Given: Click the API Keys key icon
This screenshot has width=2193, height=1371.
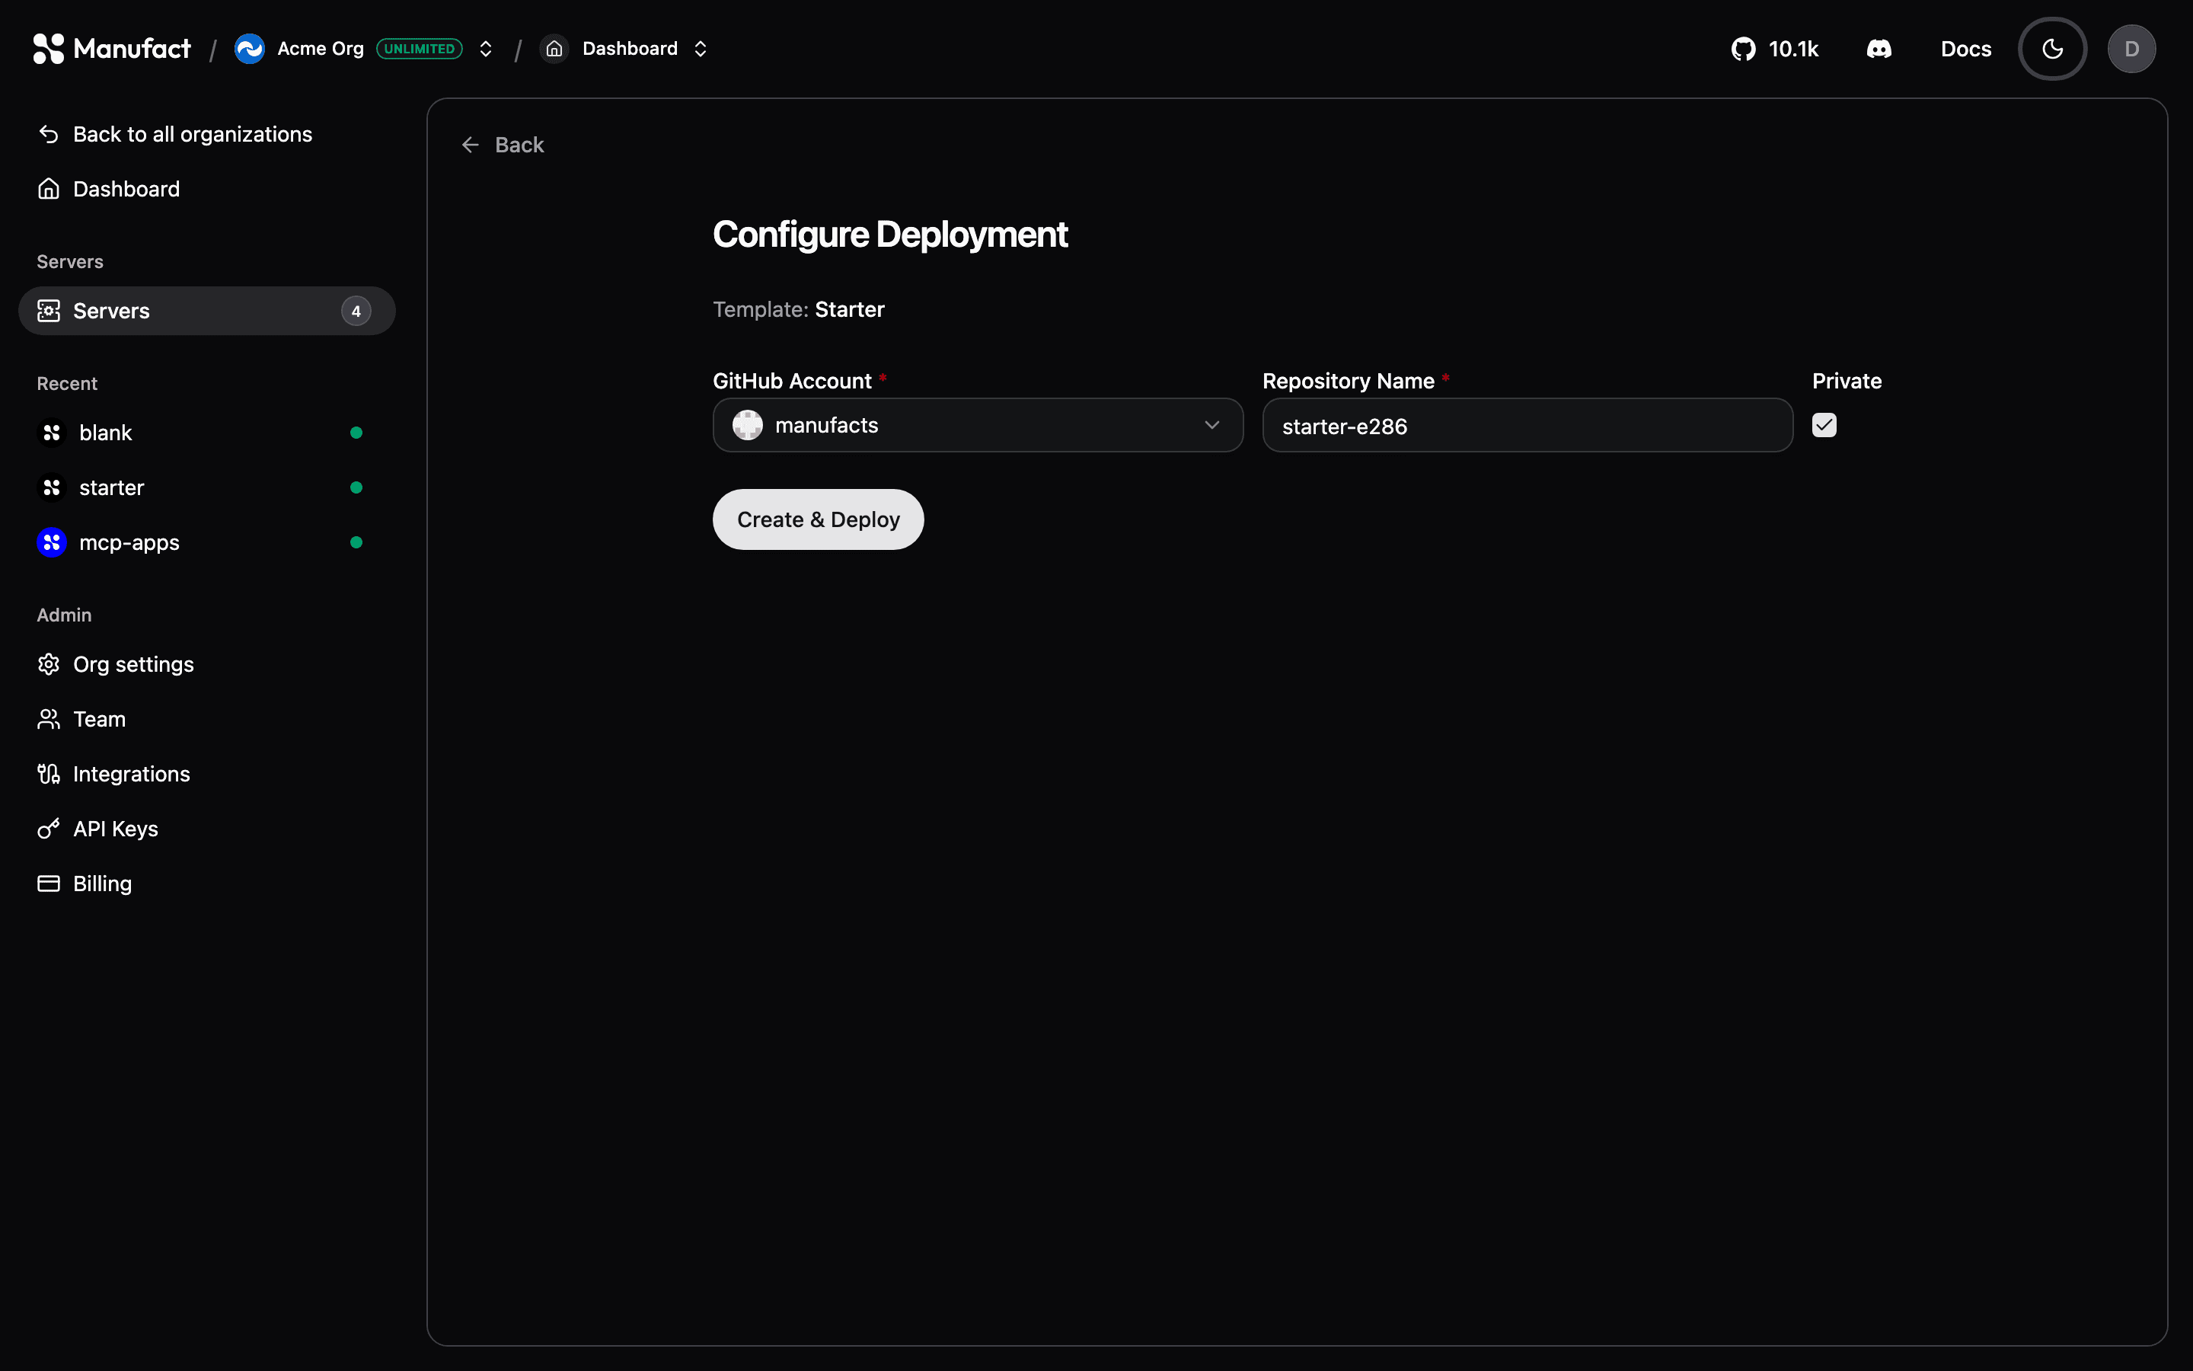Looking at the screenshot, I should (49, 829).
